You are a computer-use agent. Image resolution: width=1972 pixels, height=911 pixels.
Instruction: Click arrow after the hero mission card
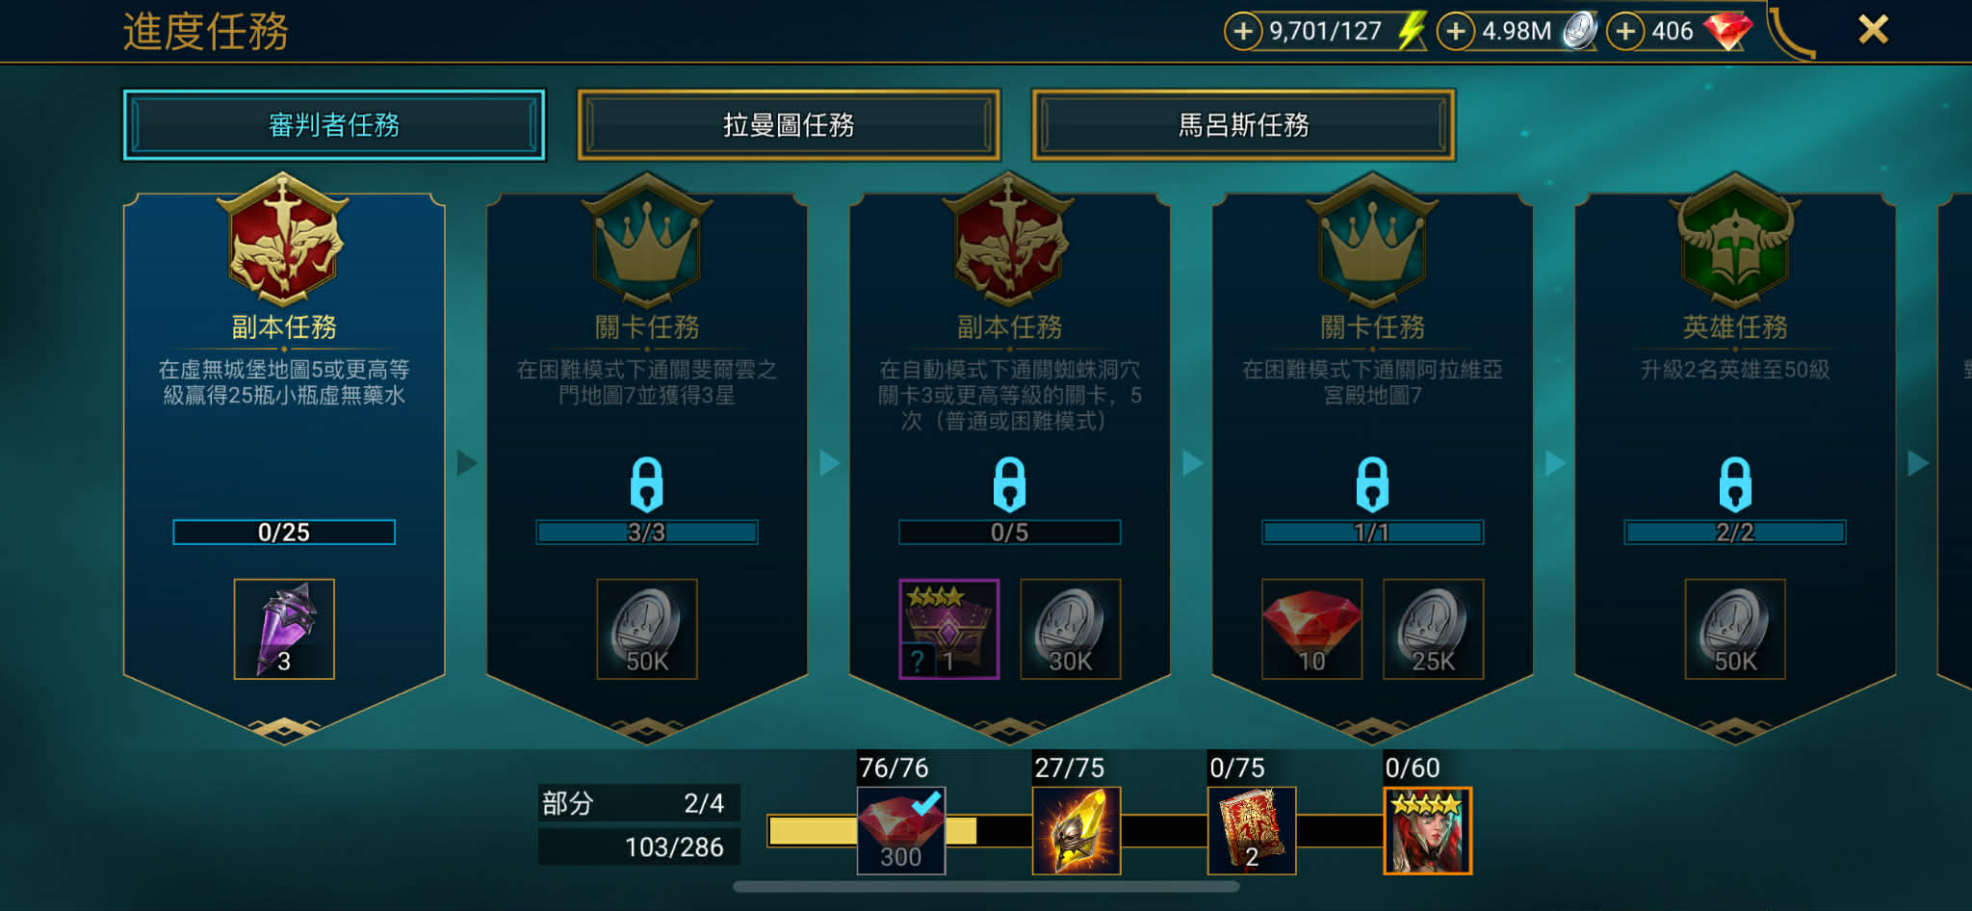(x=1918, y=463)
